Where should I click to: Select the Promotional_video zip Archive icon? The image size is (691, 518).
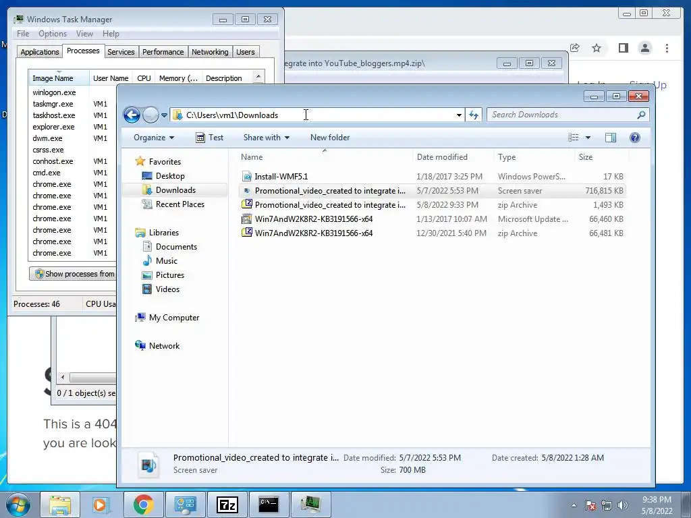coord(247,205)
